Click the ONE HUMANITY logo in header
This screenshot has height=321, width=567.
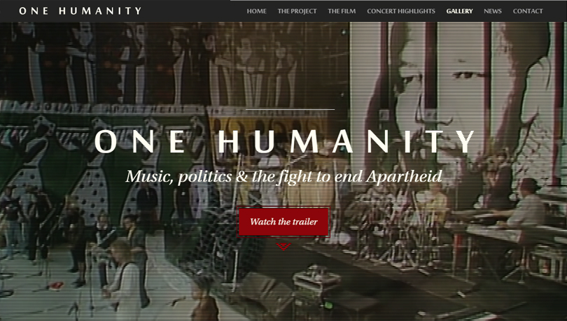click(80, 10)
